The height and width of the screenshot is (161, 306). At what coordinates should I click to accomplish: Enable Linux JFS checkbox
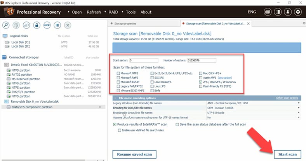pos(152,86)
